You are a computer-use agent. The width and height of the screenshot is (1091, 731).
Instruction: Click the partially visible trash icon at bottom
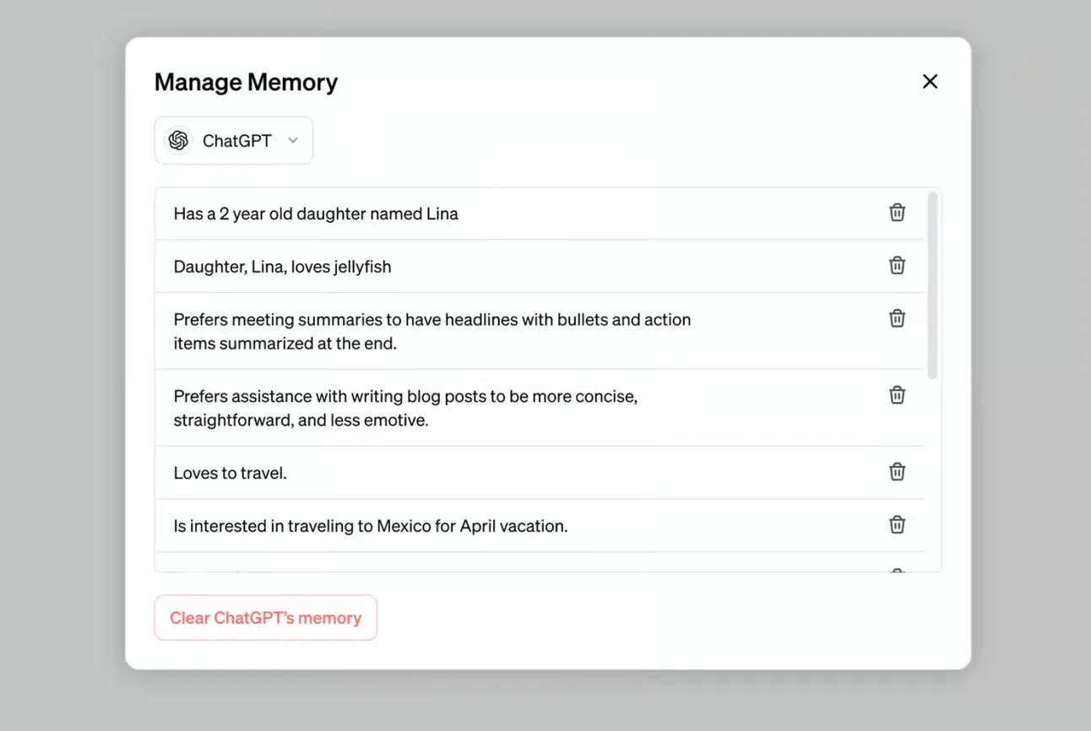pos(897,572)
